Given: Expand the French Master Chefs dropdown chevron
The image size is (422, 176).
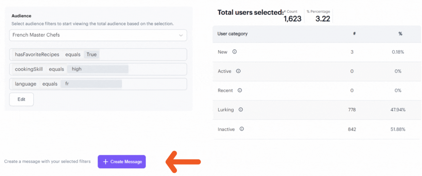Looking at the screenshot, I should coord(181,35).
